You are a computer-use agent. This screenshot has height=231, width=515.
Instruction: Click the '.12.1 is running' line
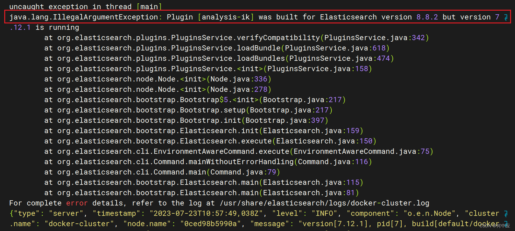tap(44, 27)
